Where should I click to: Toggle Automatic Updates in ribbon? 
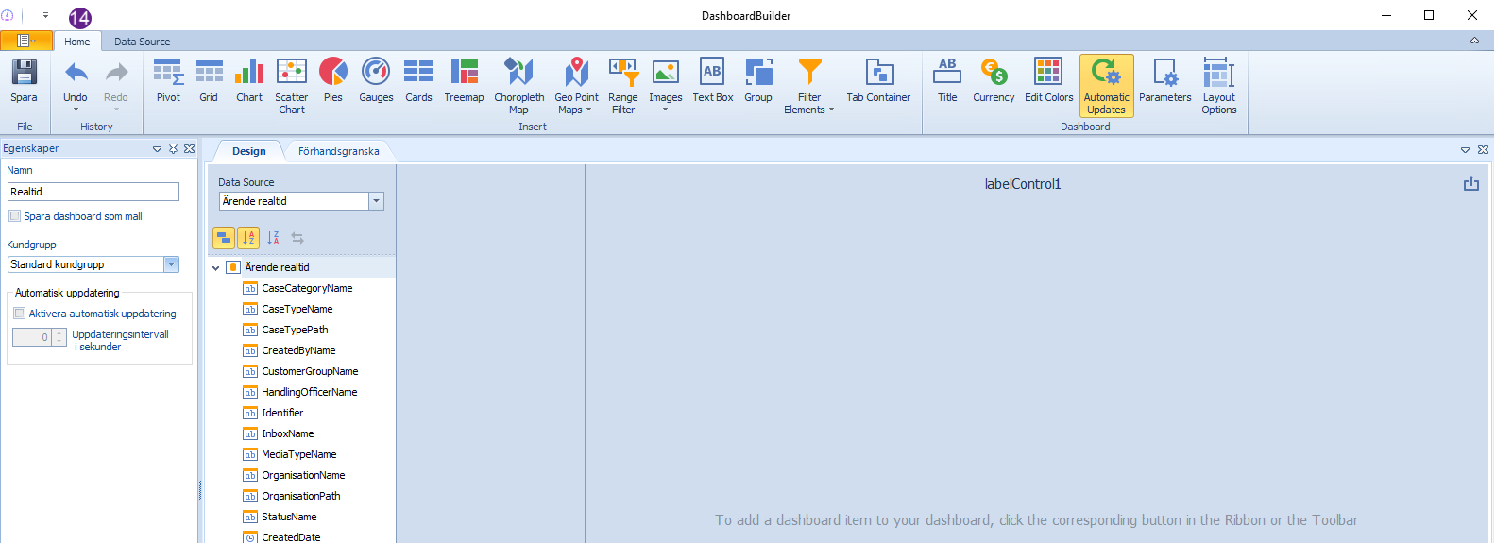pyautogui.click(x=1107, y=86)
